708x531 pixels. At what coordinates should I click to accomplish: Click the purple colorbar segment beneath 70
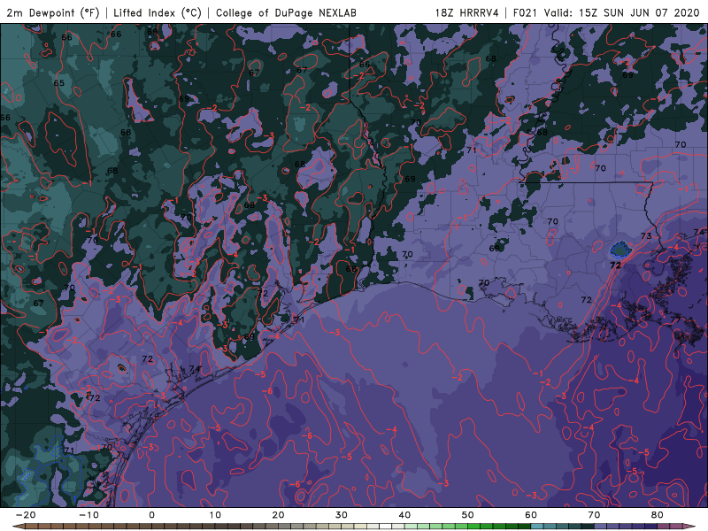601,527
